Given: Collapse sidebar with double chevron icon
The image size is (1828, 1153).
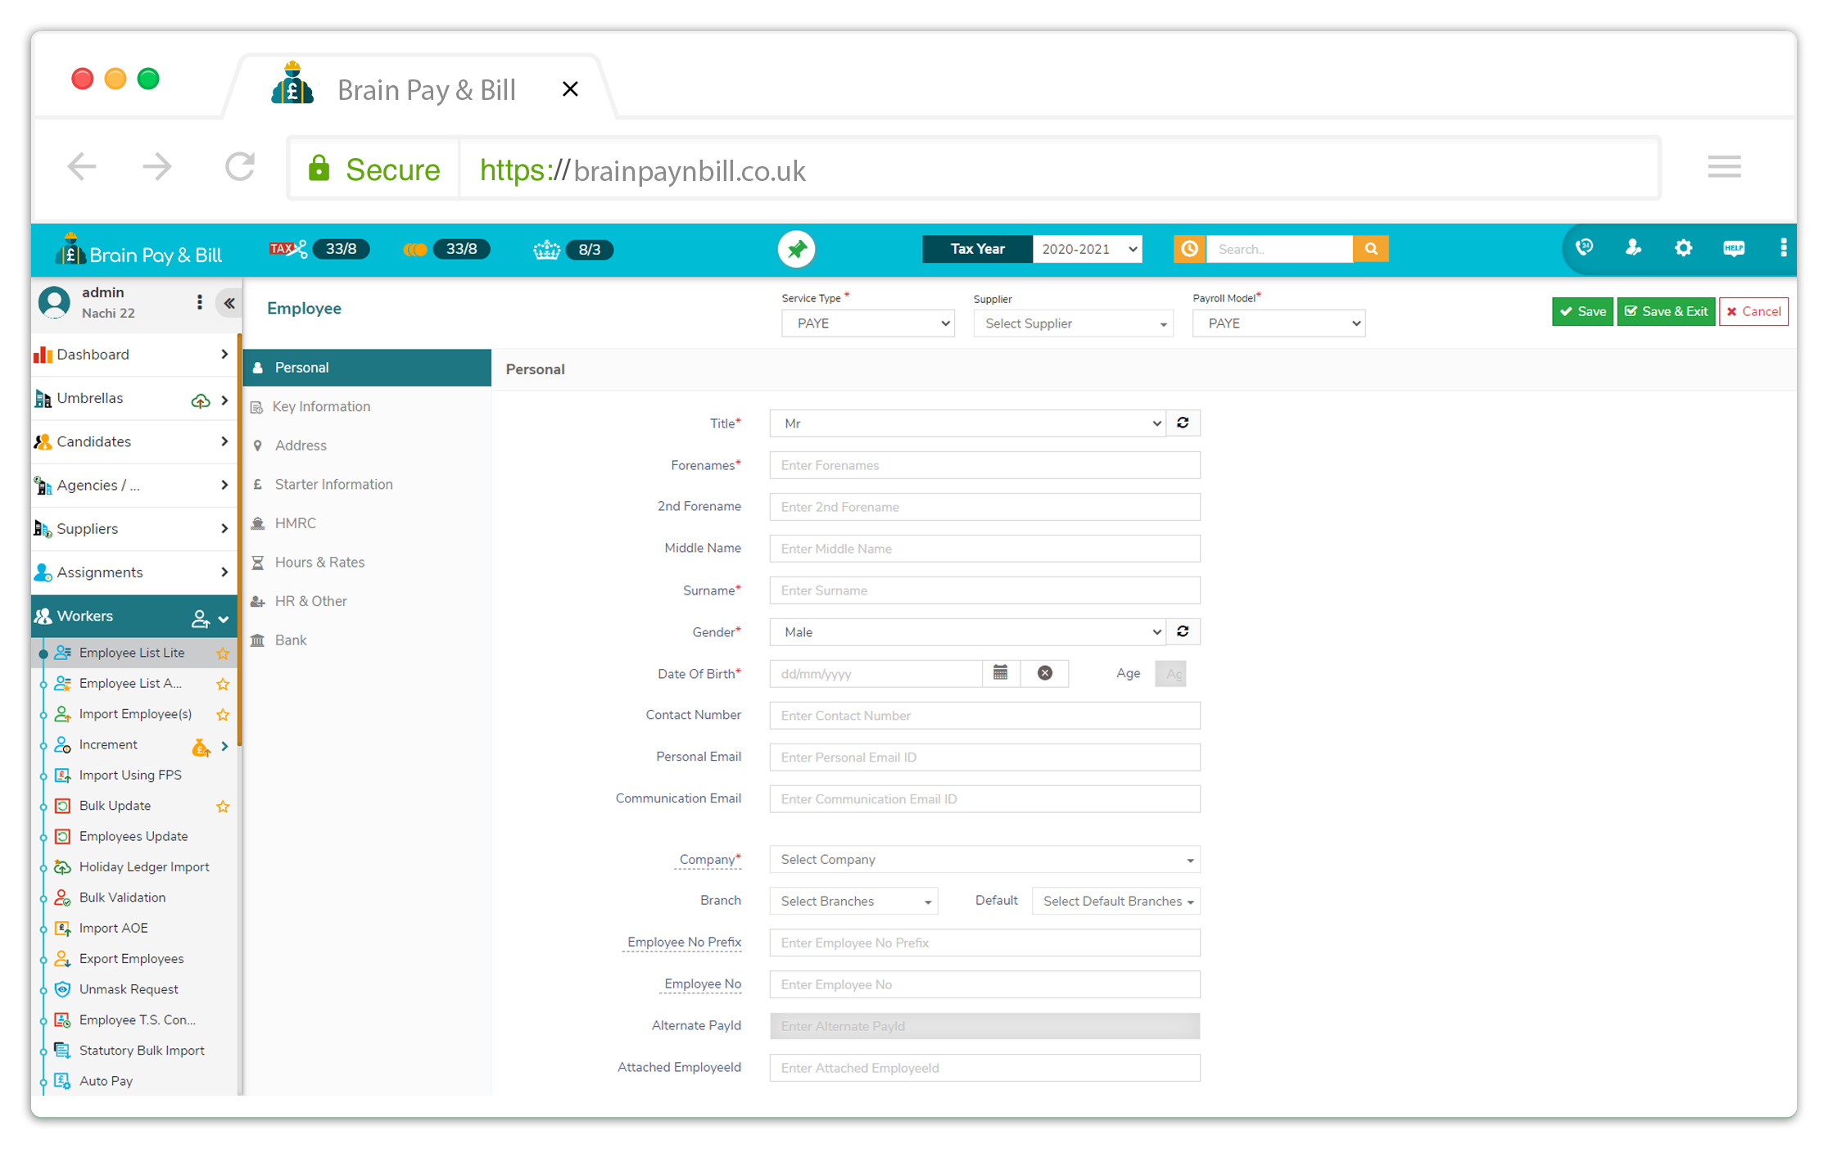Looking at the screenshot, I should pyautogui.click(x=229, y=304).
